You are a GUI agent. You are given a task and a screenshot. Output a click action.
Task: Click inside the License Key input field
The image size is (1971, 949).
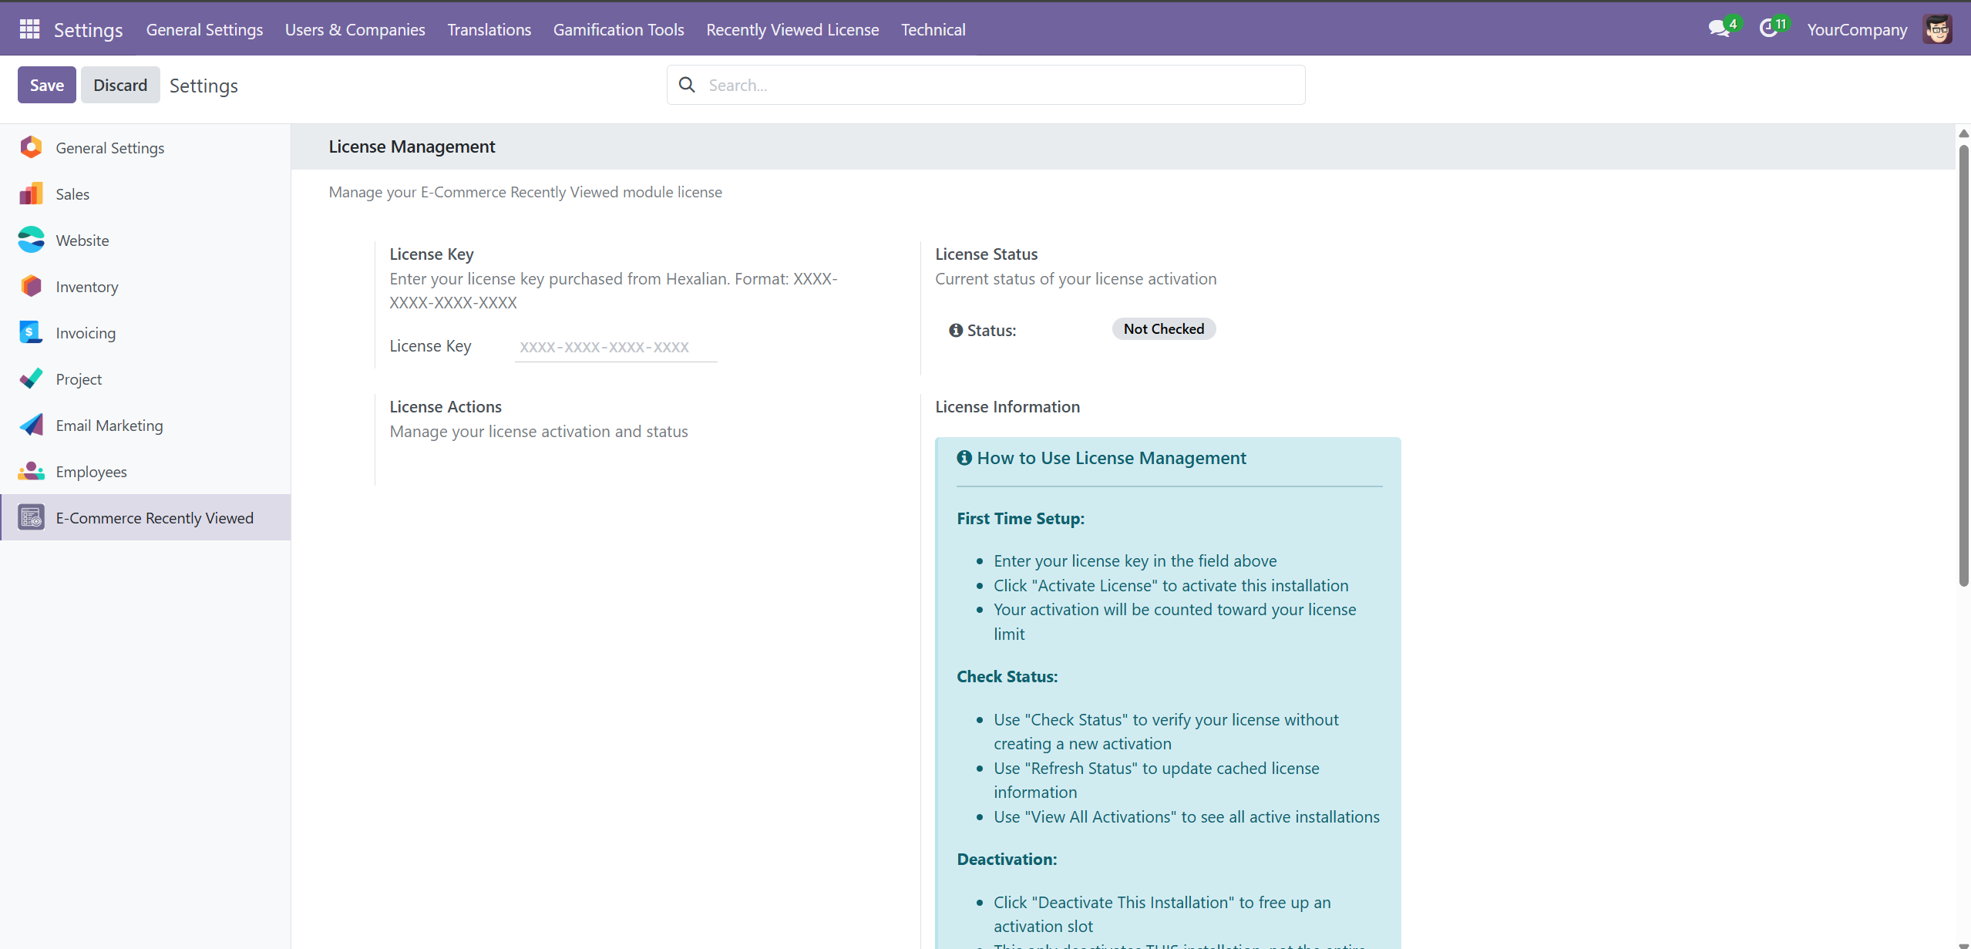coord(614,347)
